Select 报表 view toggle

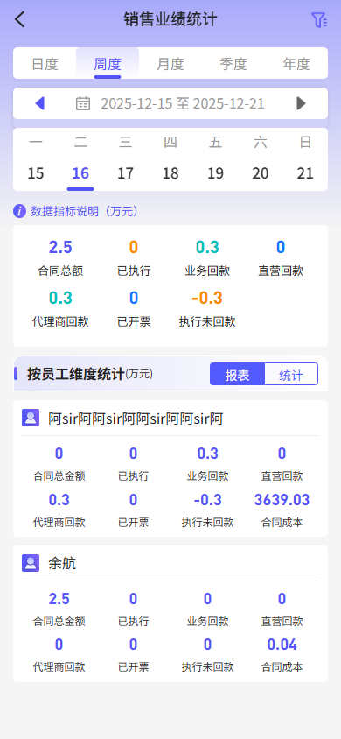238,375
